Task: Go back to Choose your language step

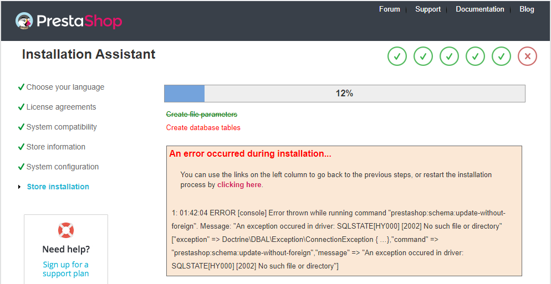Action: pos(65,87)
